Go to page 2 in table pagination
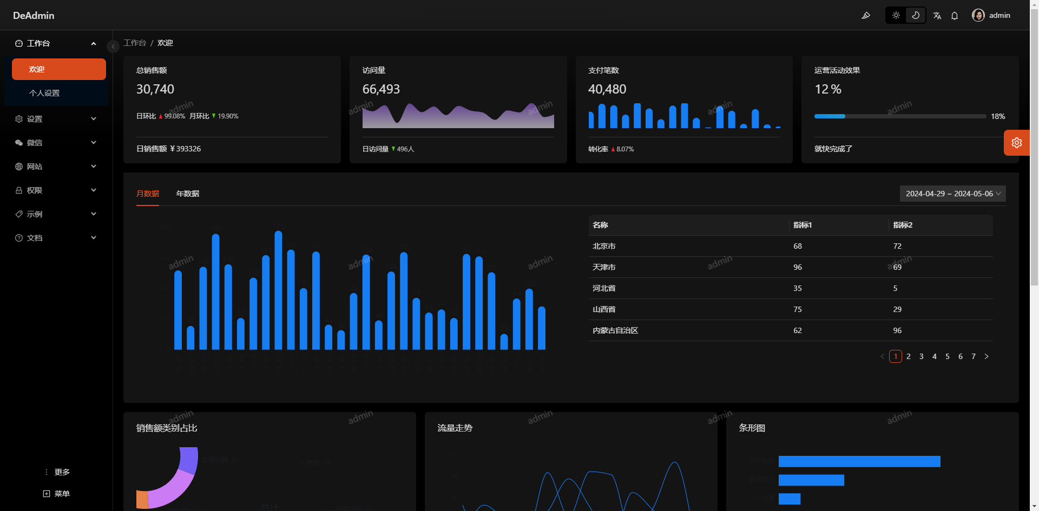The image size is (1039, 511). click(909, 356)
